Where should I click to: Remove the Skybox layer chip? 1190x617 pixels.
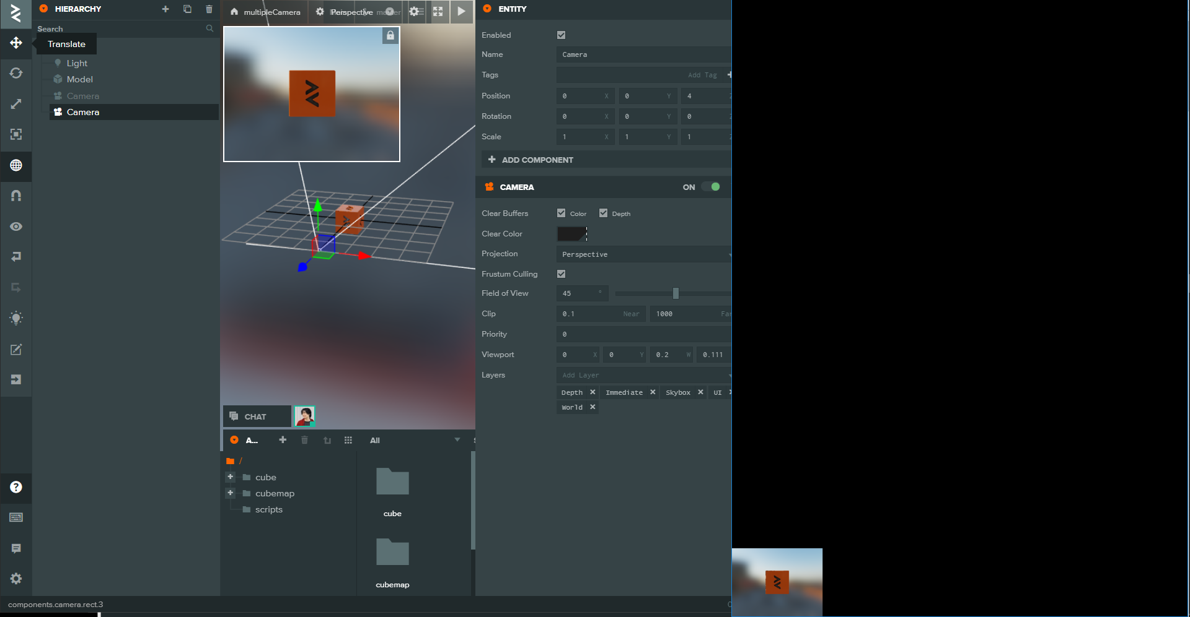point(700,392)
